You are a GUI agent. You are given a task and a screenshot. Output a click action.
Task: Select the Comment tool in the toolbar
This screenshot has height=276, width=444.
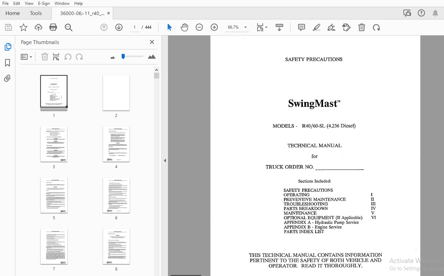click(x=301, y=27)
